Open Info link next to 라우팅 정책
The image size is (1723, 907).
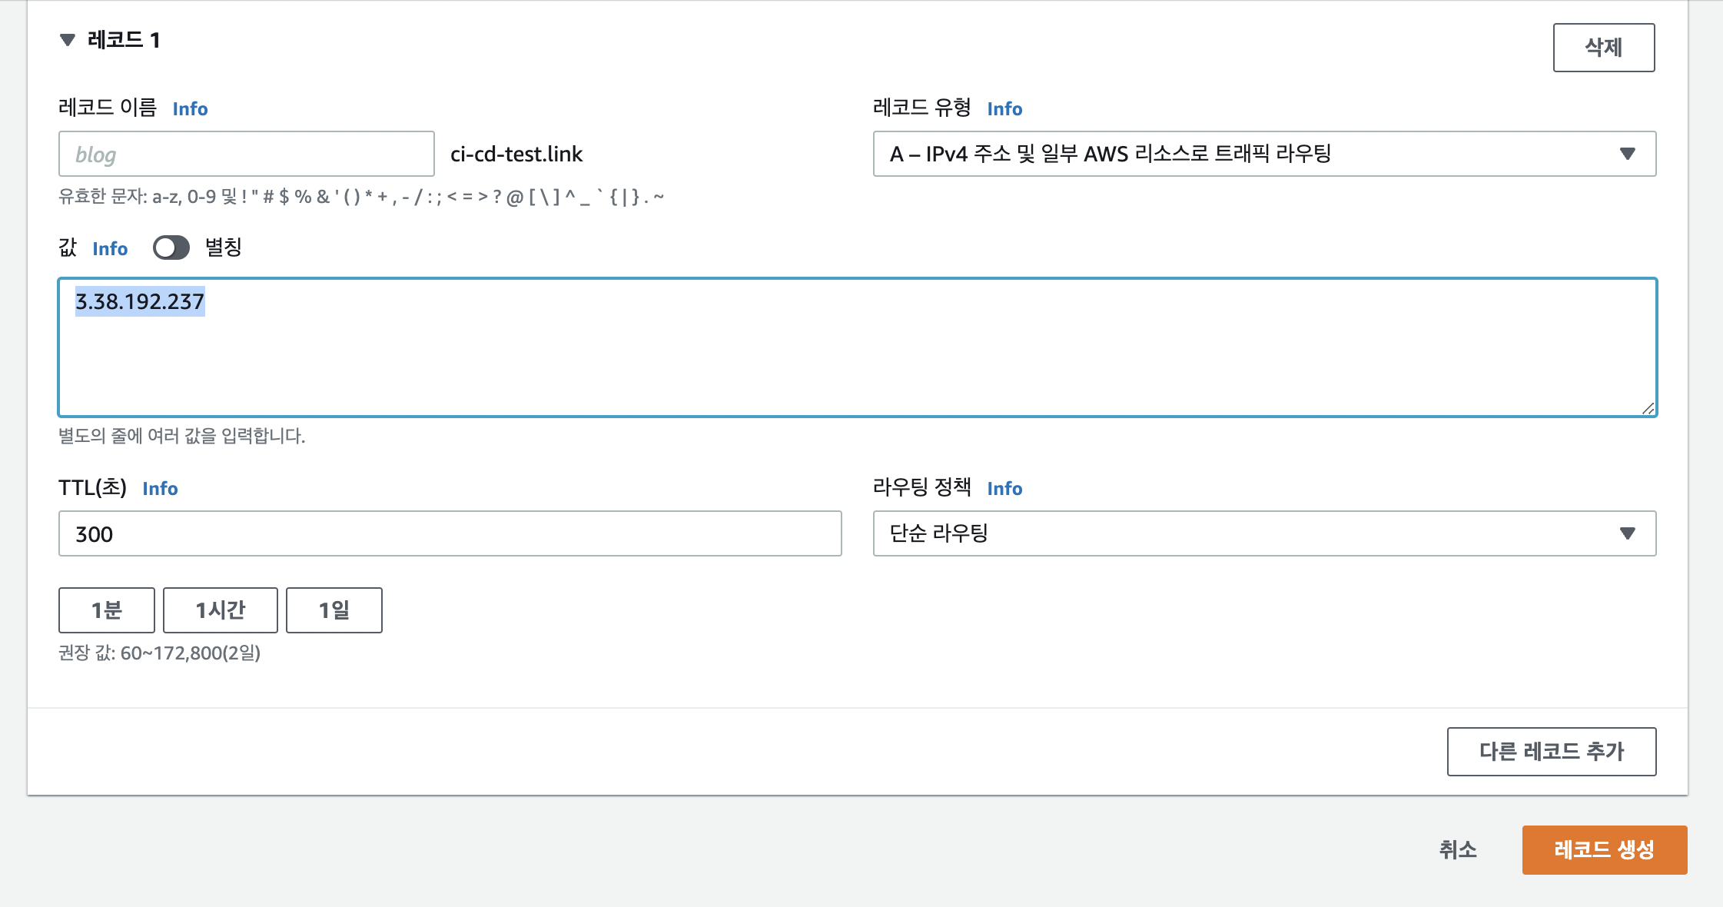click(x=1004, y=489)
